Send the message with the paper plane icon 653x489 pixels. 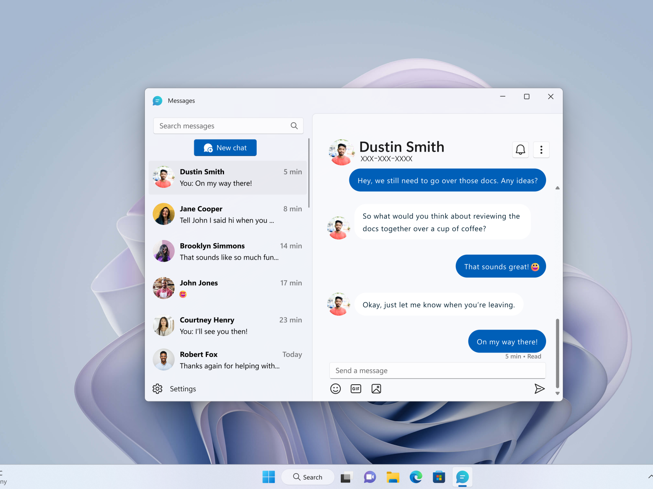[540, 388]
